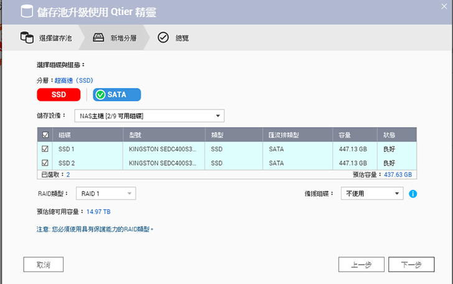Open the 儲存設備 NAS主機 dropdown
This screenshot has width=453, height=284.
click(149, 116)
